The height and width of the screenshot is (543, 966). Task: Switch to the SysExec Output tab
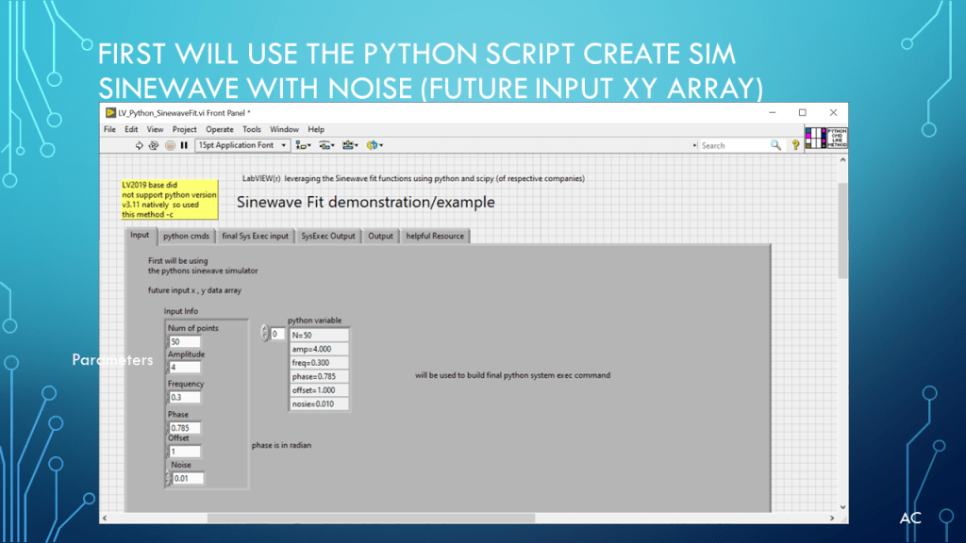tap(328, 236)
